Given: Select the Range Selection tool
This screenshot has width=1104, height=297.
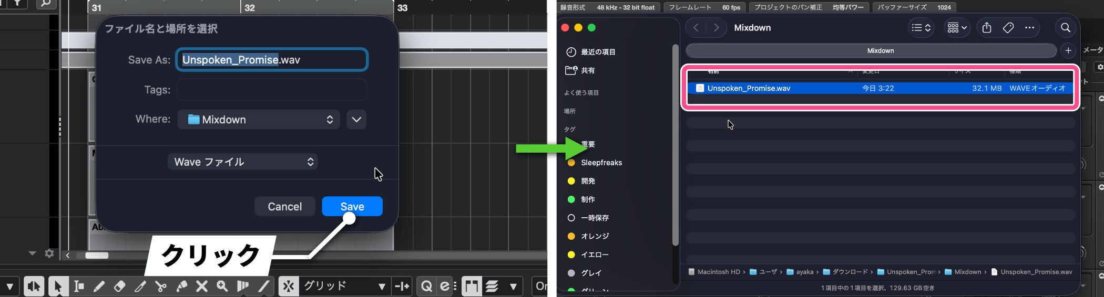Looking at the screenshot, I should tap(79, 286).
